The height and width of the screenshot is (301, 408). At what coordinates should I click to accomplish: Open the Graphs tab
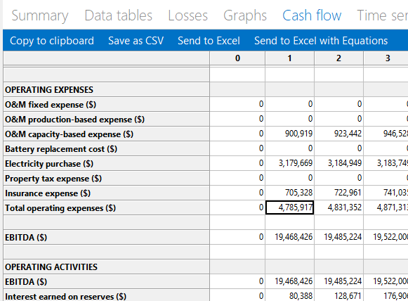point(245,15)
